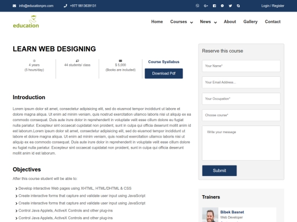Click the Course Syallabus heading link
Image resolution: width=297 pixels, height=222 pixels.
coord(164,62)
